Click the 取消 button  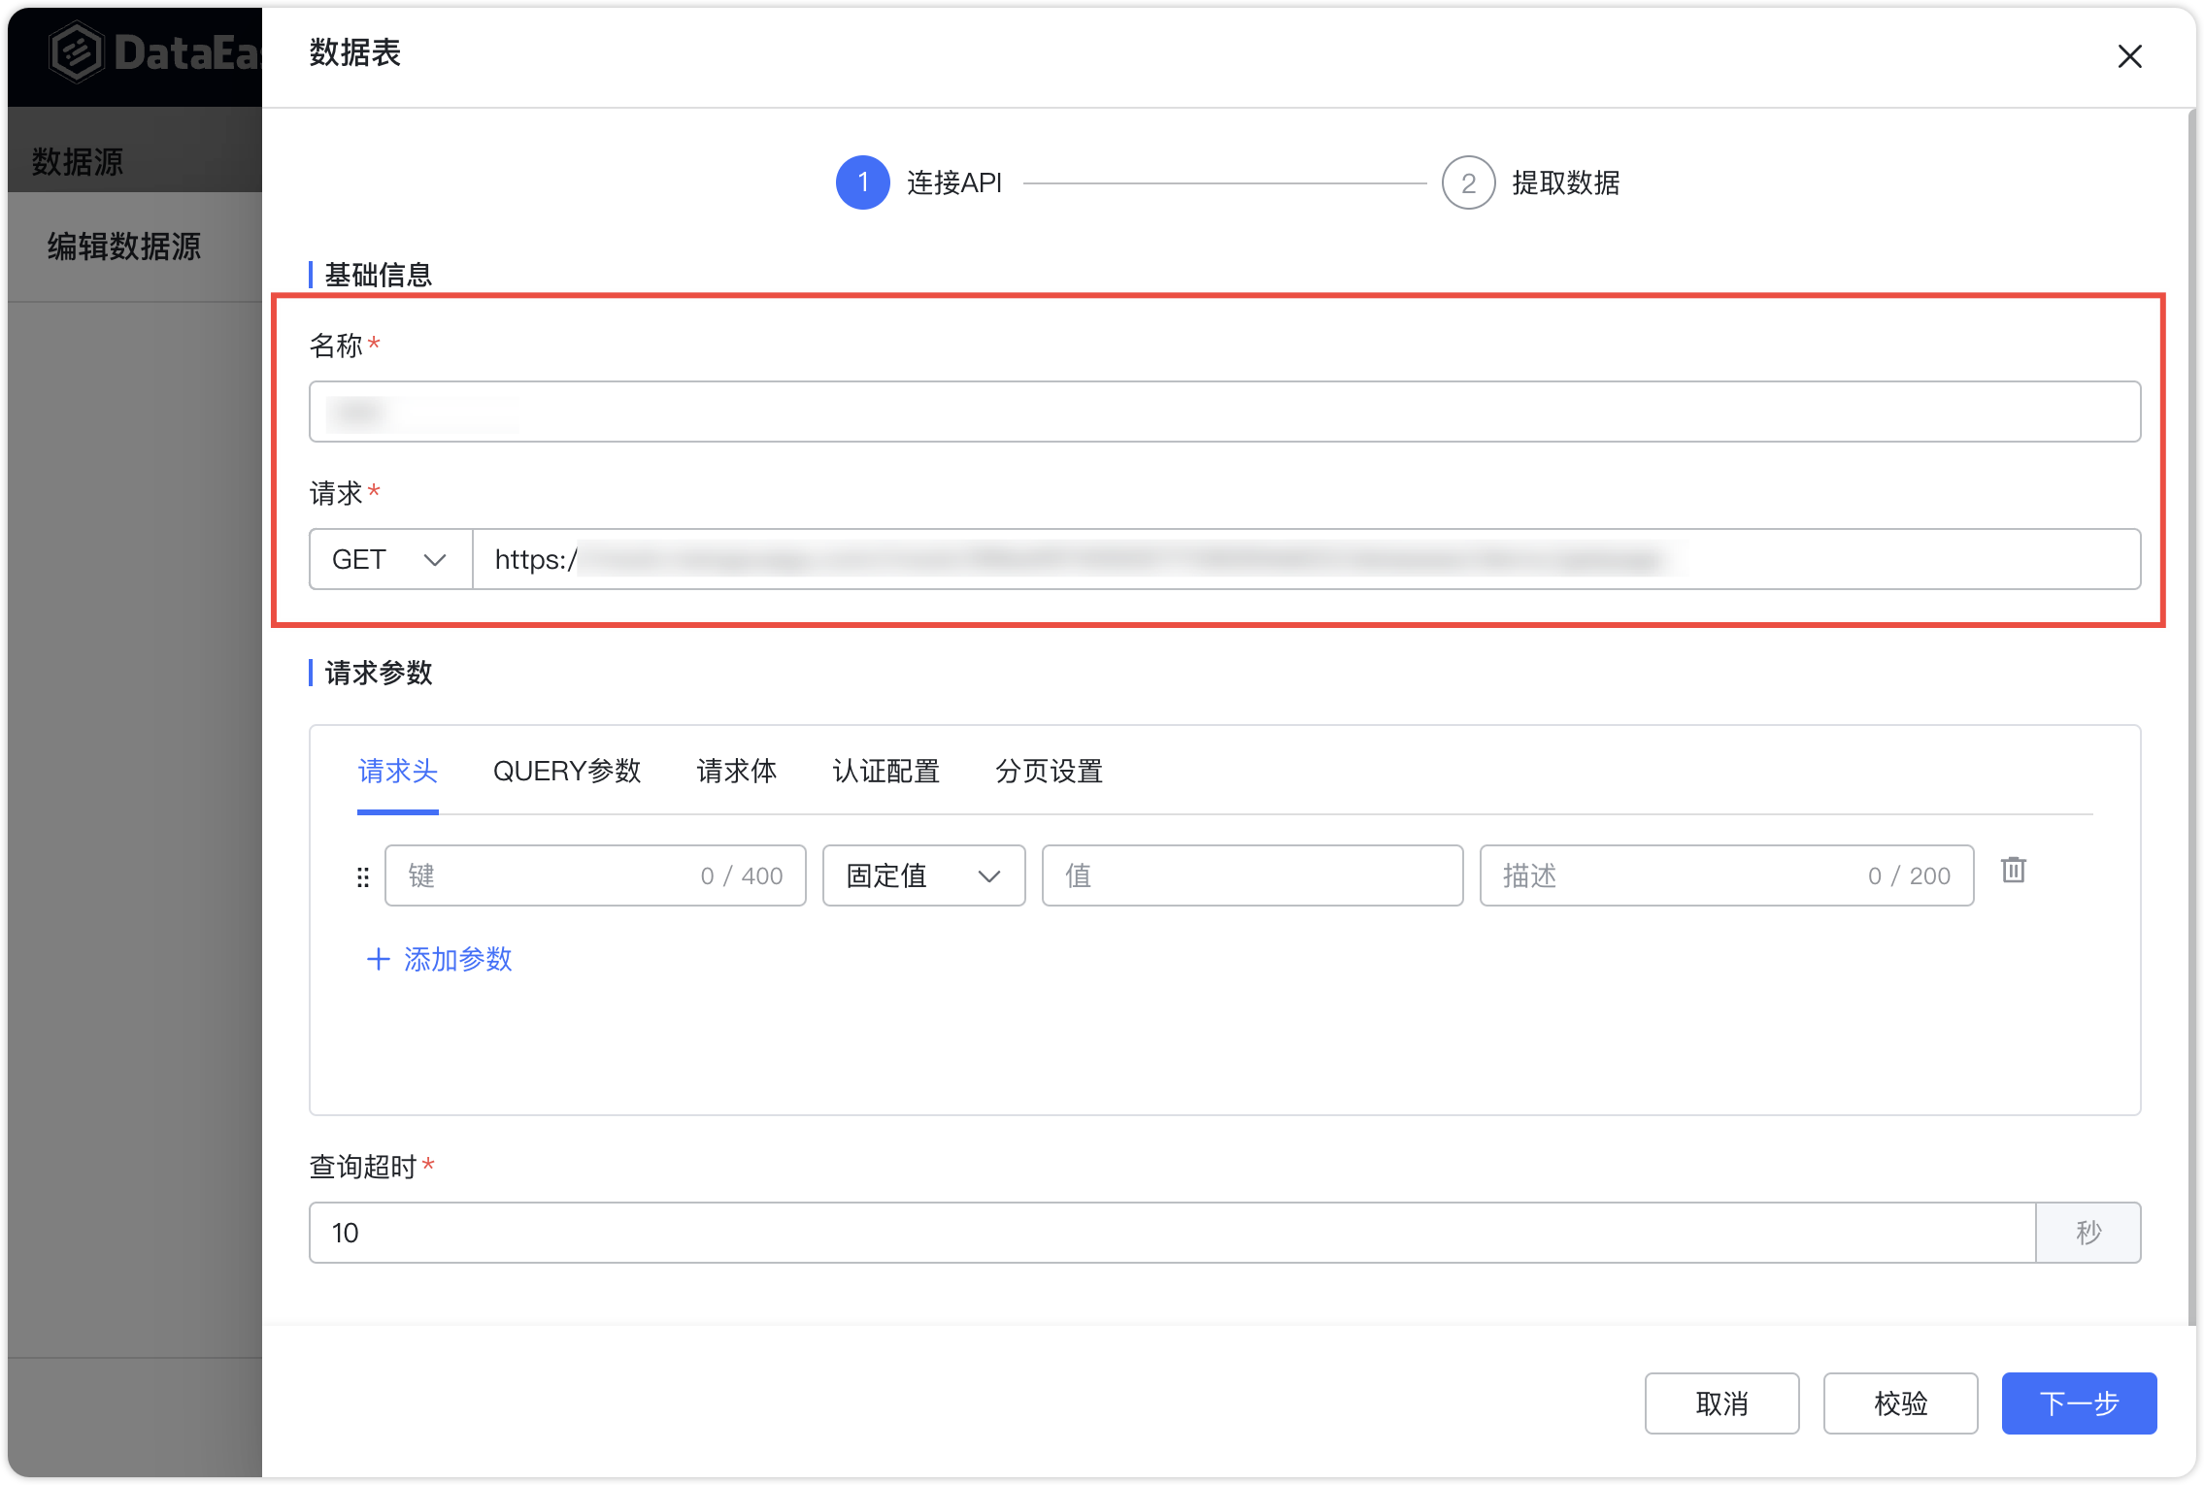(1721, 1402)
